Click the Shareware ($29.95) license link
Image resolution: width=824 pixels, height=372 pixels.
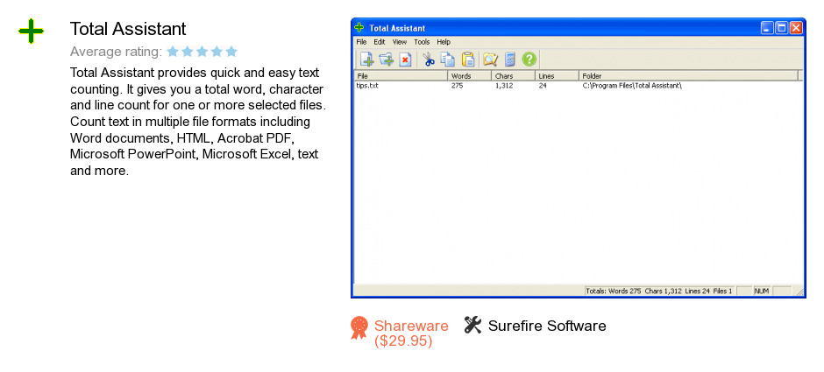point(411,333)
